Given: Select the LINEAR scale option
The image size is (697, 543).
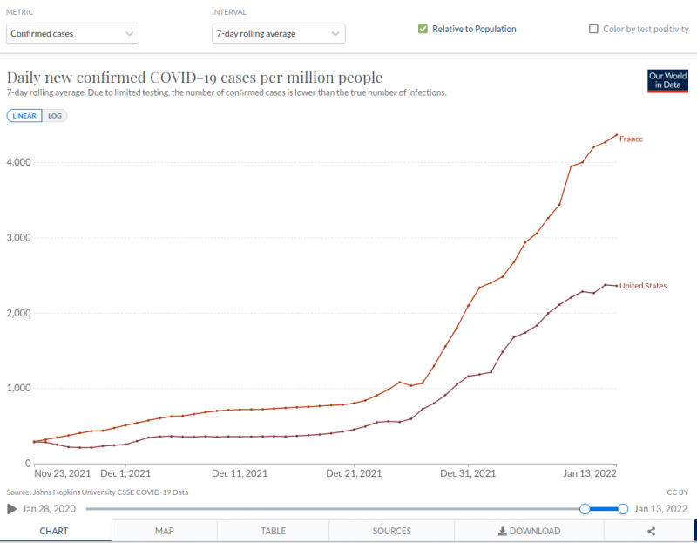Looking at the screenshot, I should click(24, 115).
